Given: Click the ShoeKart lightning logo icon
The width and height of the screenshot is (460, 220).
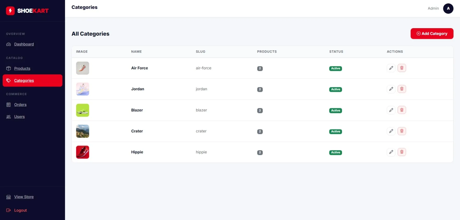Looking at the screenshot, I should pyautogui.click(x=10, y=11).
